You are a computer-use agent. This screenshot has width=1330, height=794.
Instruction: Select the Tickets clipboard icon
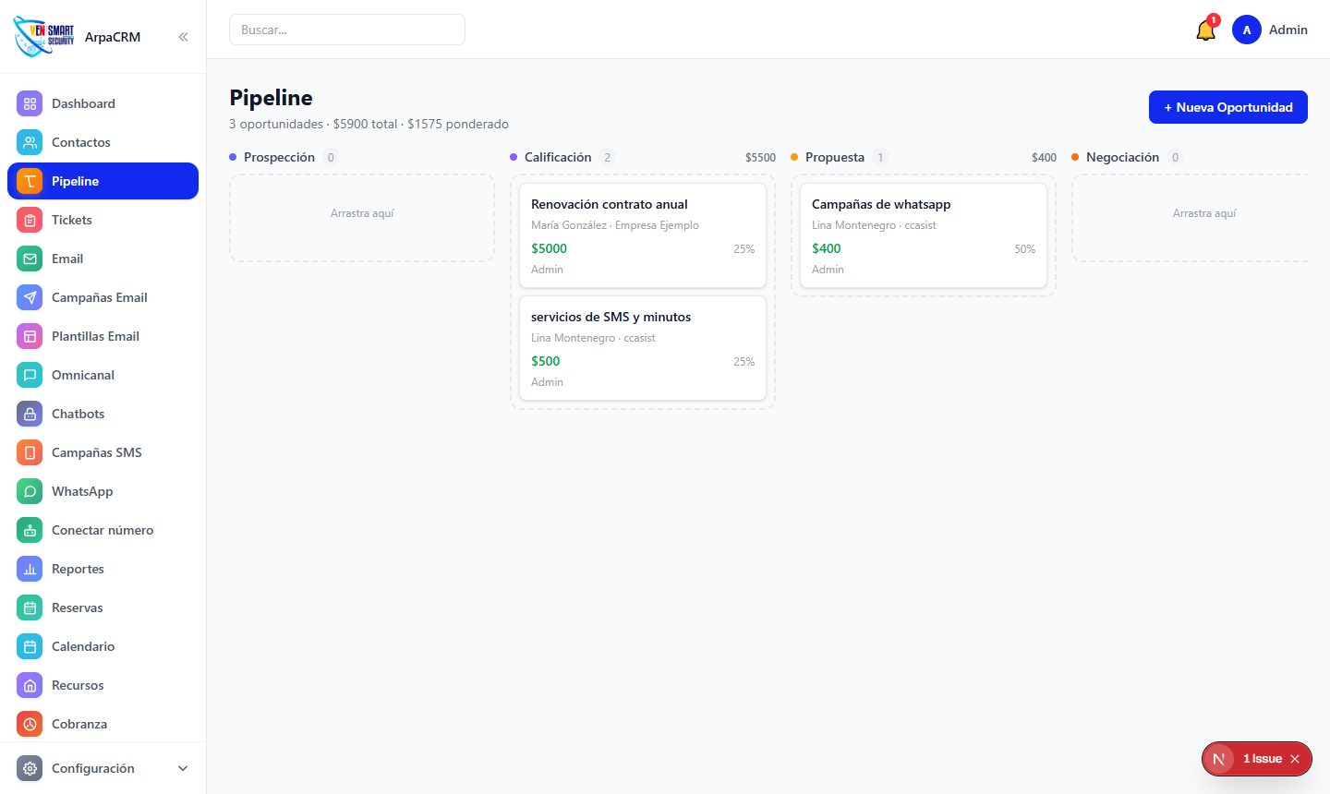30,220
